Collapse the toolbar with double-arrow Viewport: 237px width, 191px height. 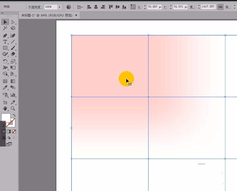[2, 13]
